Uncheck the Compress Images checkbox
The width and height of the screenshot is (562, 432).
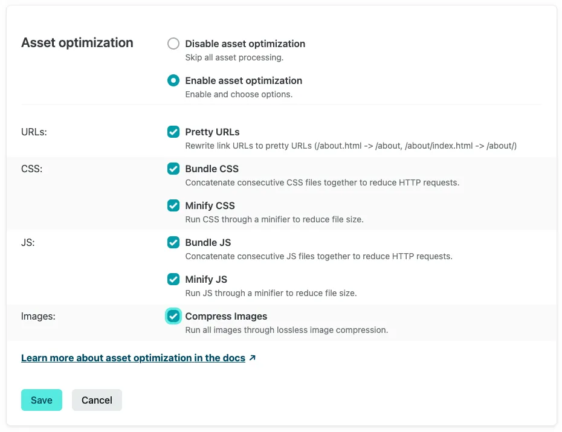[x=173, y=317]
